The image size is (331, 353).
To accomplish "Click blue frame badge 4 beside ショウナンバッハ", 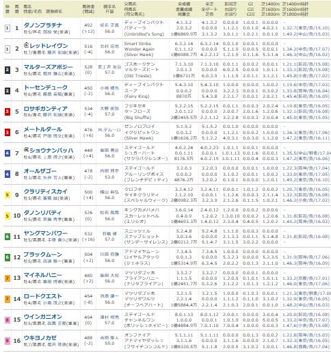I will pos(8,153).
